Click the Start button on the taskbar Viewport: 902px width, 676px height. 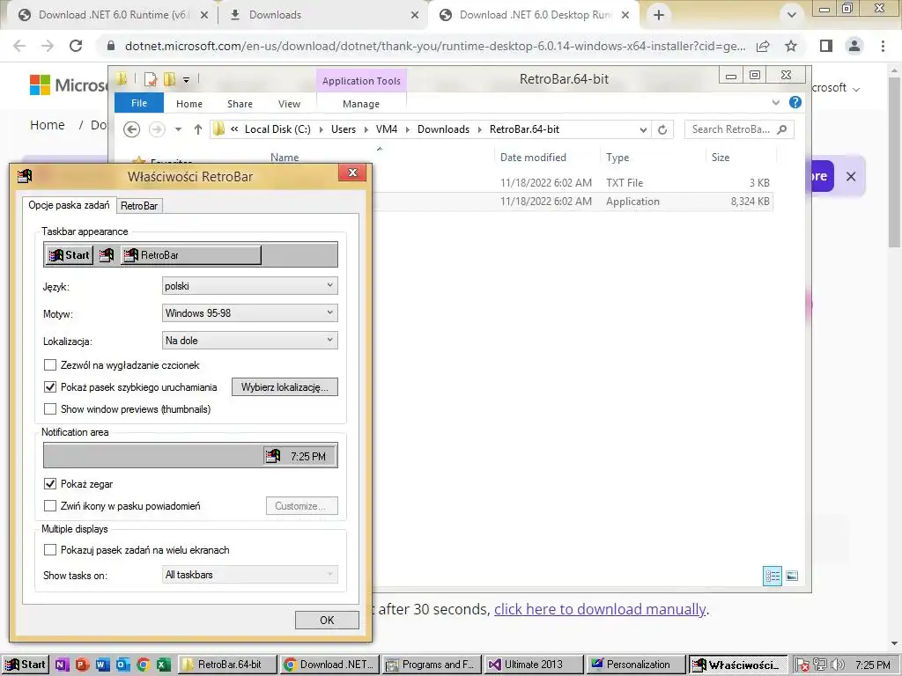point(25,665)
